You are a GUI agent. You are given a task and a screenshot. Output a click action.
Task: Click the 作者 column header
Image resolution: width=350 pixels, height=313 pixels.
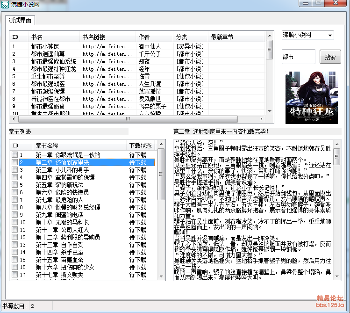point(154,37)
